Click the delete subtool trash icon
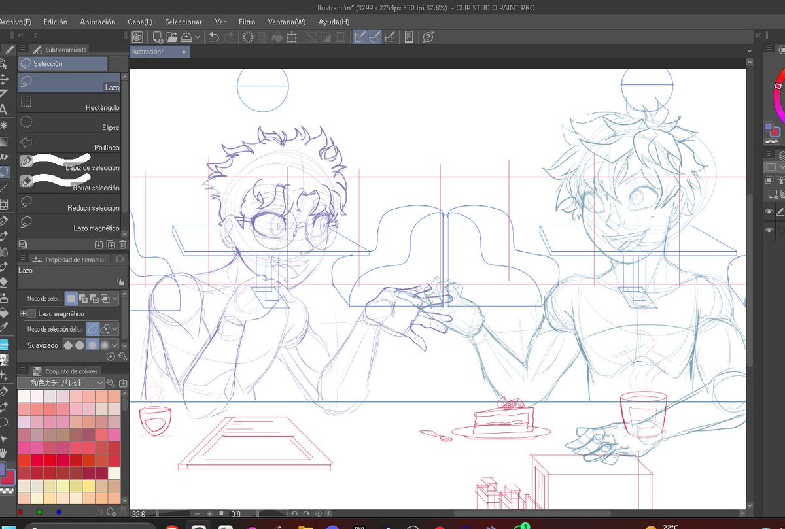This screenshot has width=785, height=529. tap(122, 244)
